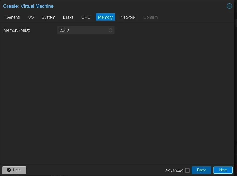This screenshot has height=176, width=237.
Task: Click the Memory (MiB) field label
Action: pyautogui.click(x=17, y=30)
